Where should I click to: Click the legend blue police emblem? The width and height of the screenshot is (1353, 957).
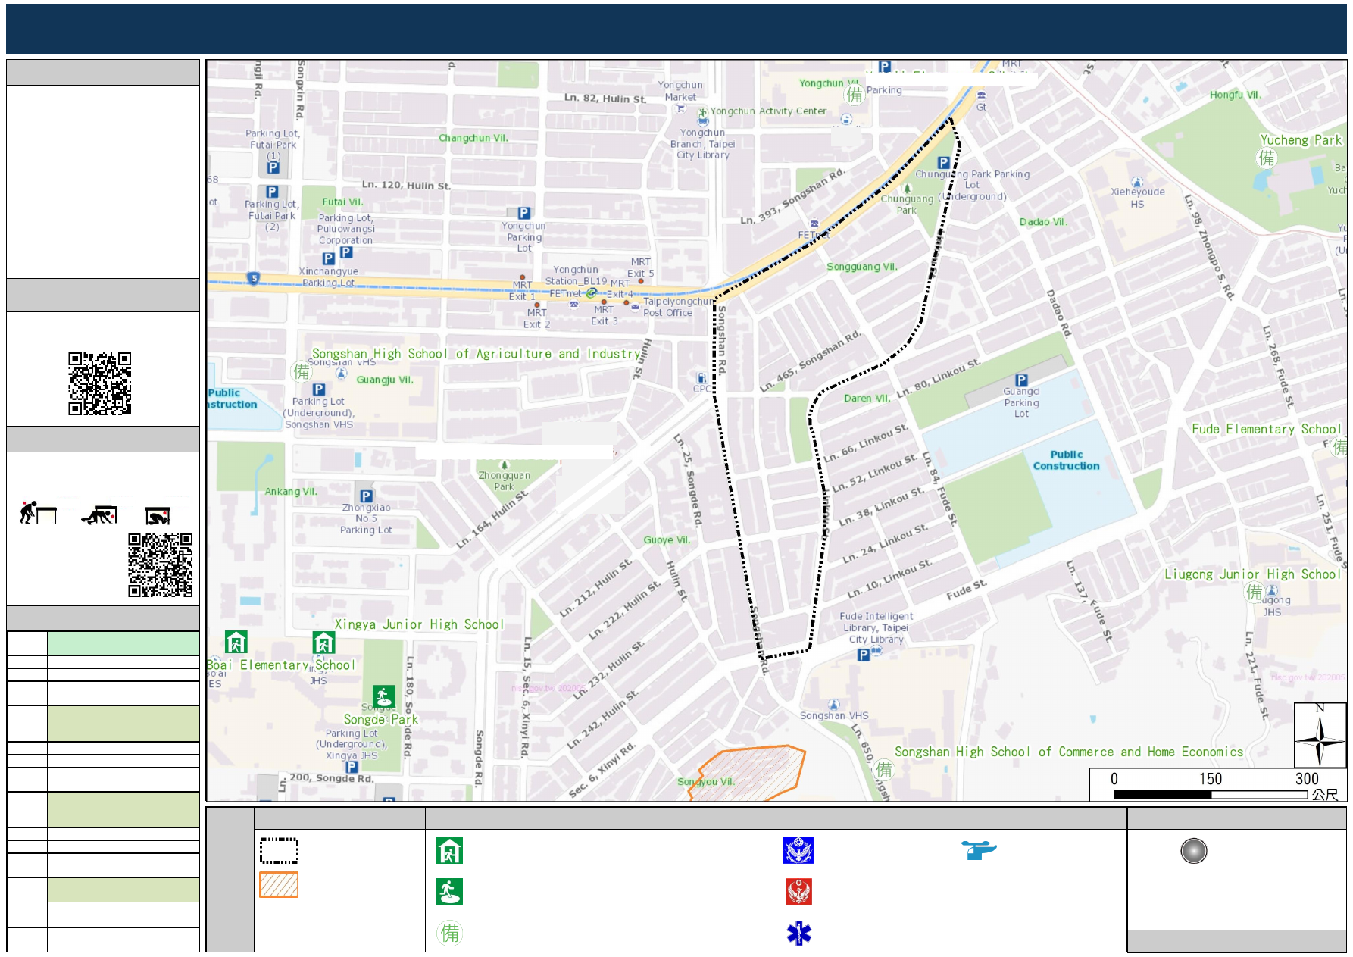click(798, 851)
